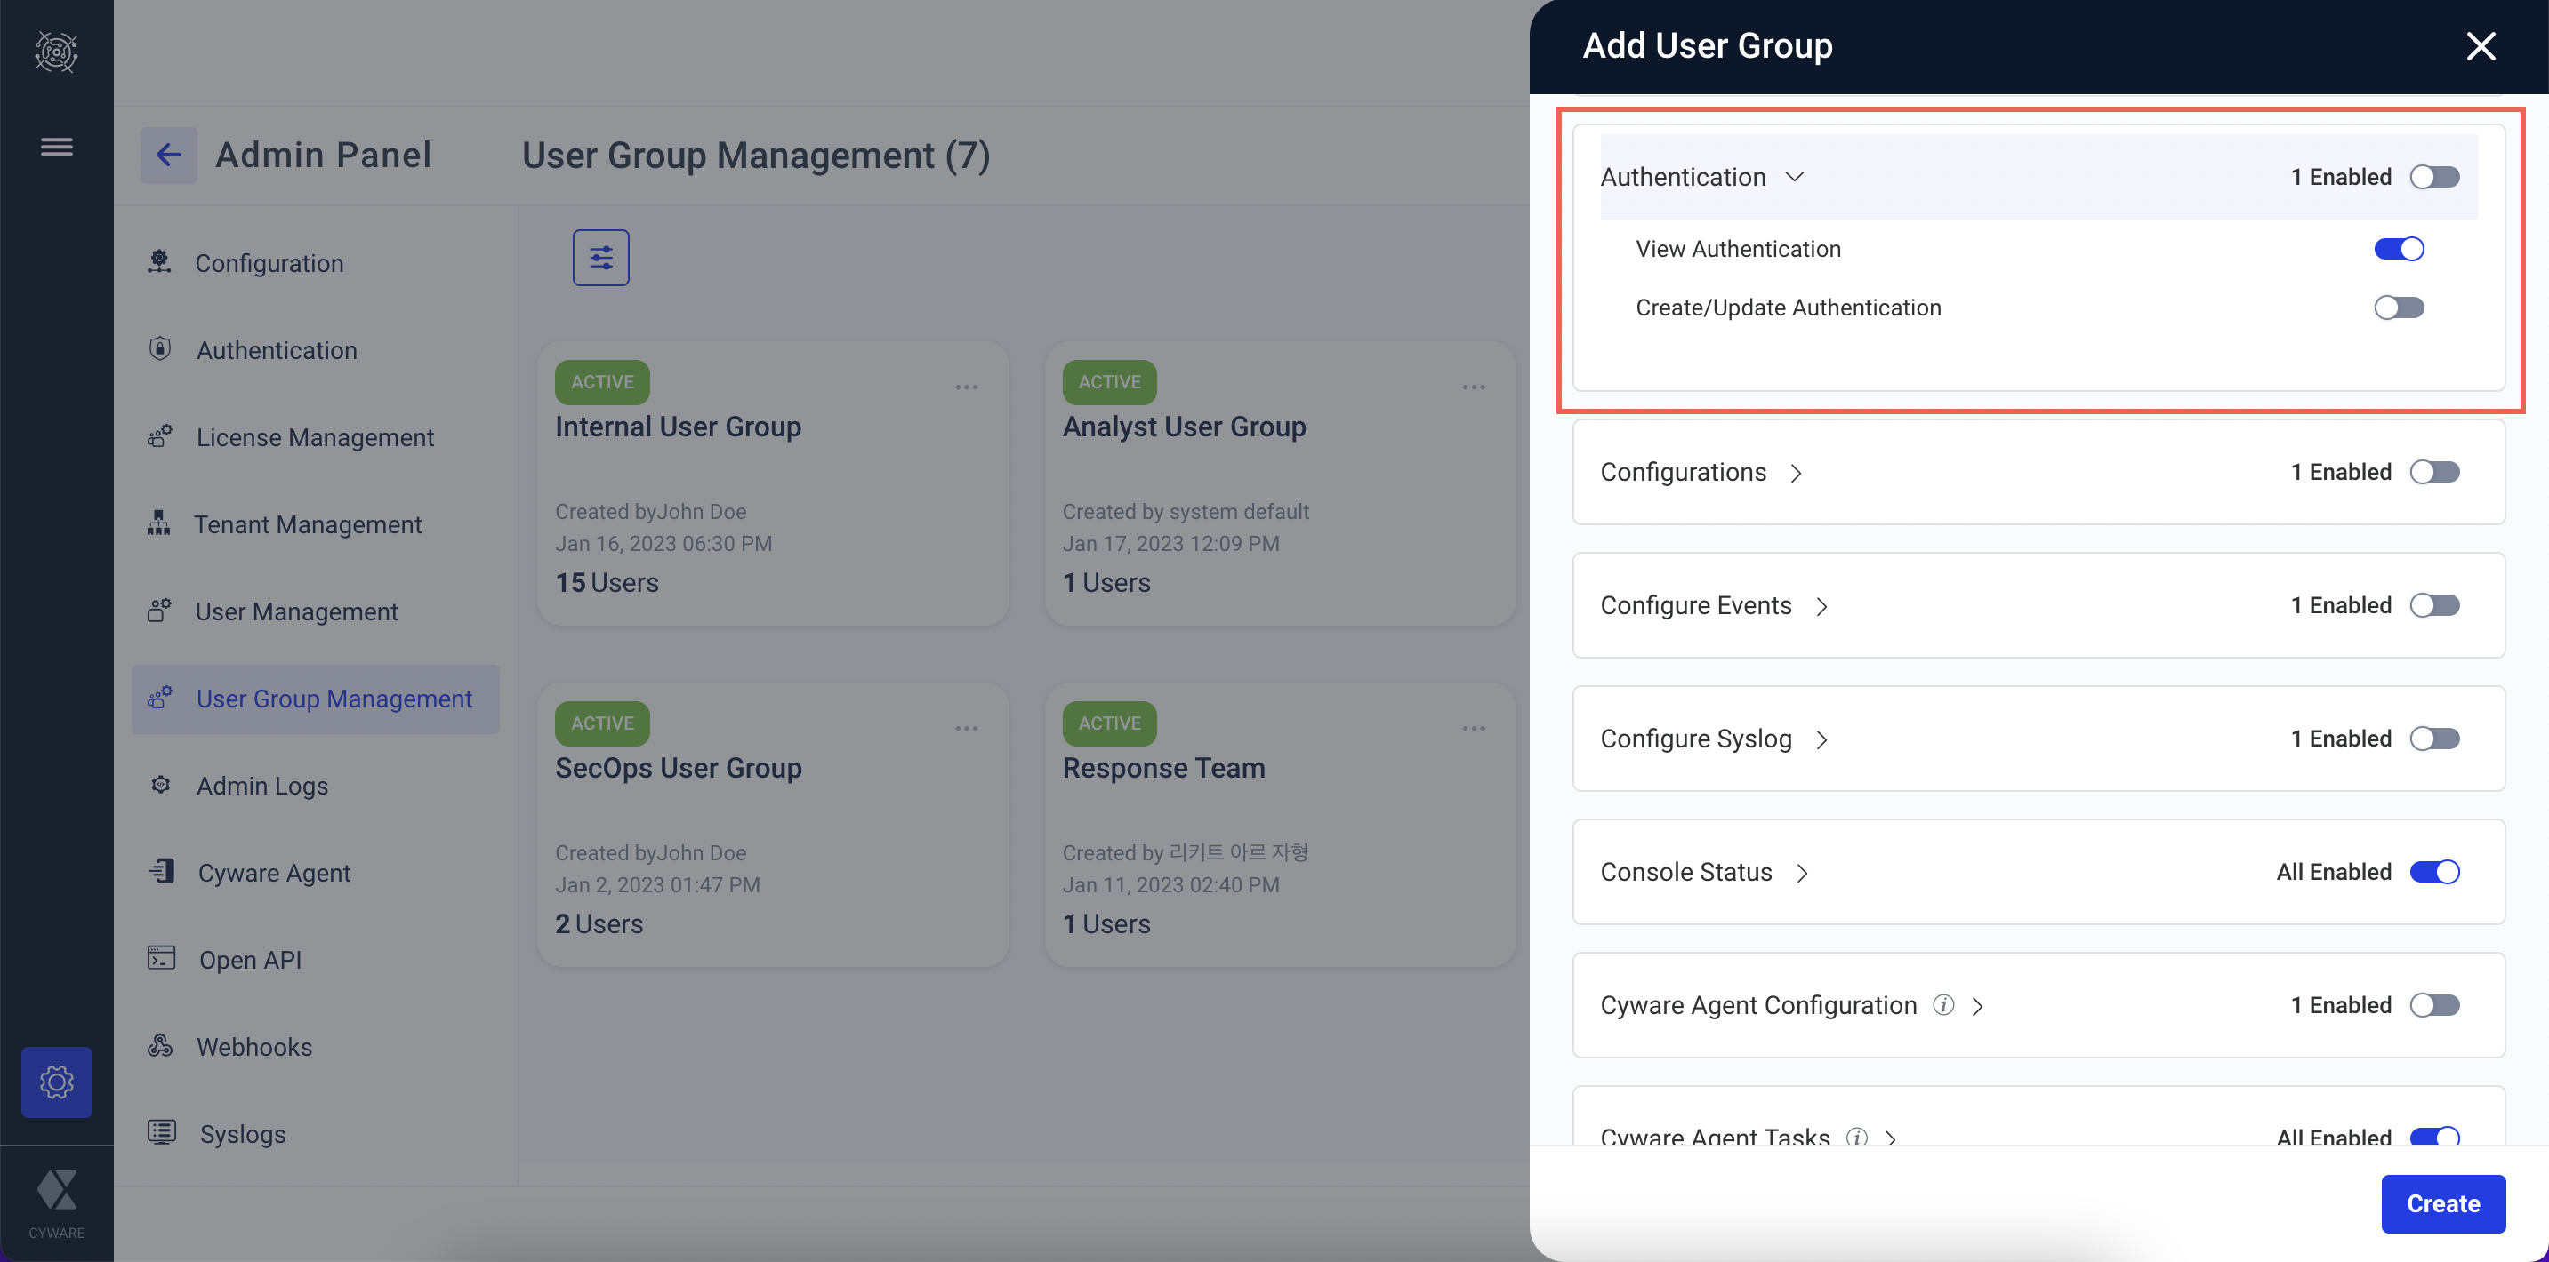Open three-dot menu on Response Team card
The width and height of the screenshot is (2549, 1262).
1474,728
